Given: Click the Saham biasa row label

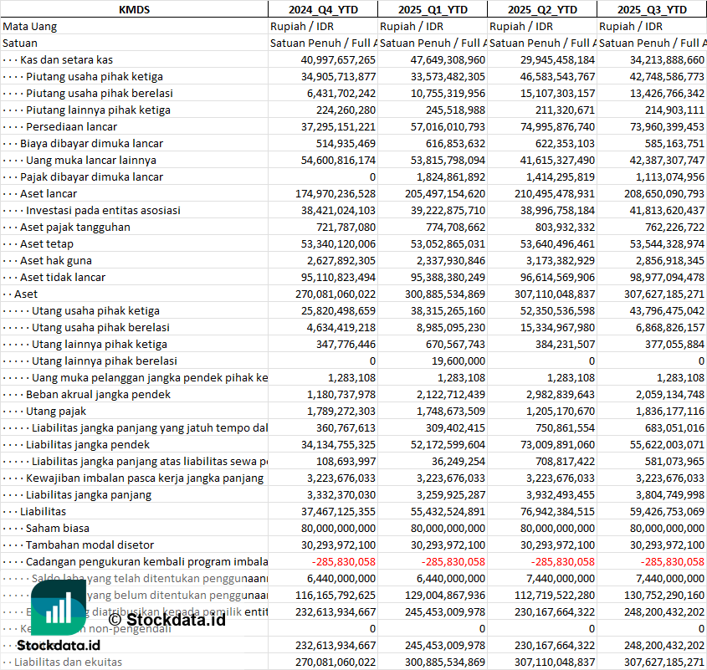Looking at the screenshot, I should [x=59, y=528].
